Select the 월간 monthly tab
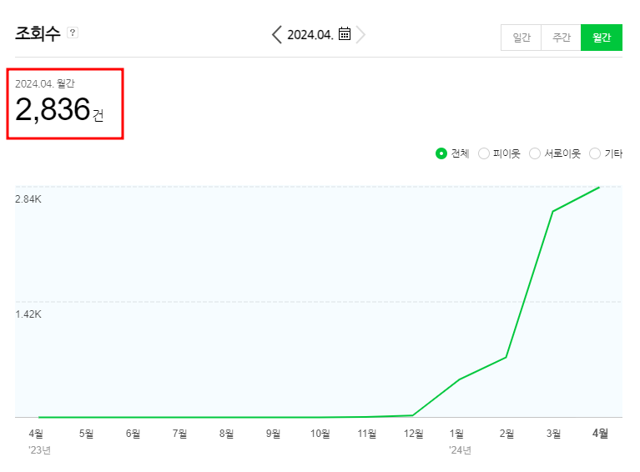Viewport: 640px width, 472px height. point(602,38)
